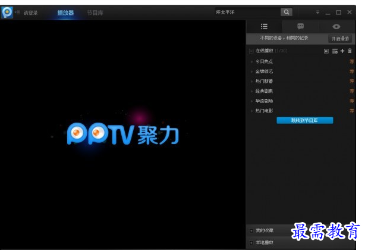The image size is (365, 250).
Task: Click 荐 badge on 经典剧集 row
Action: tap(351, 91)
